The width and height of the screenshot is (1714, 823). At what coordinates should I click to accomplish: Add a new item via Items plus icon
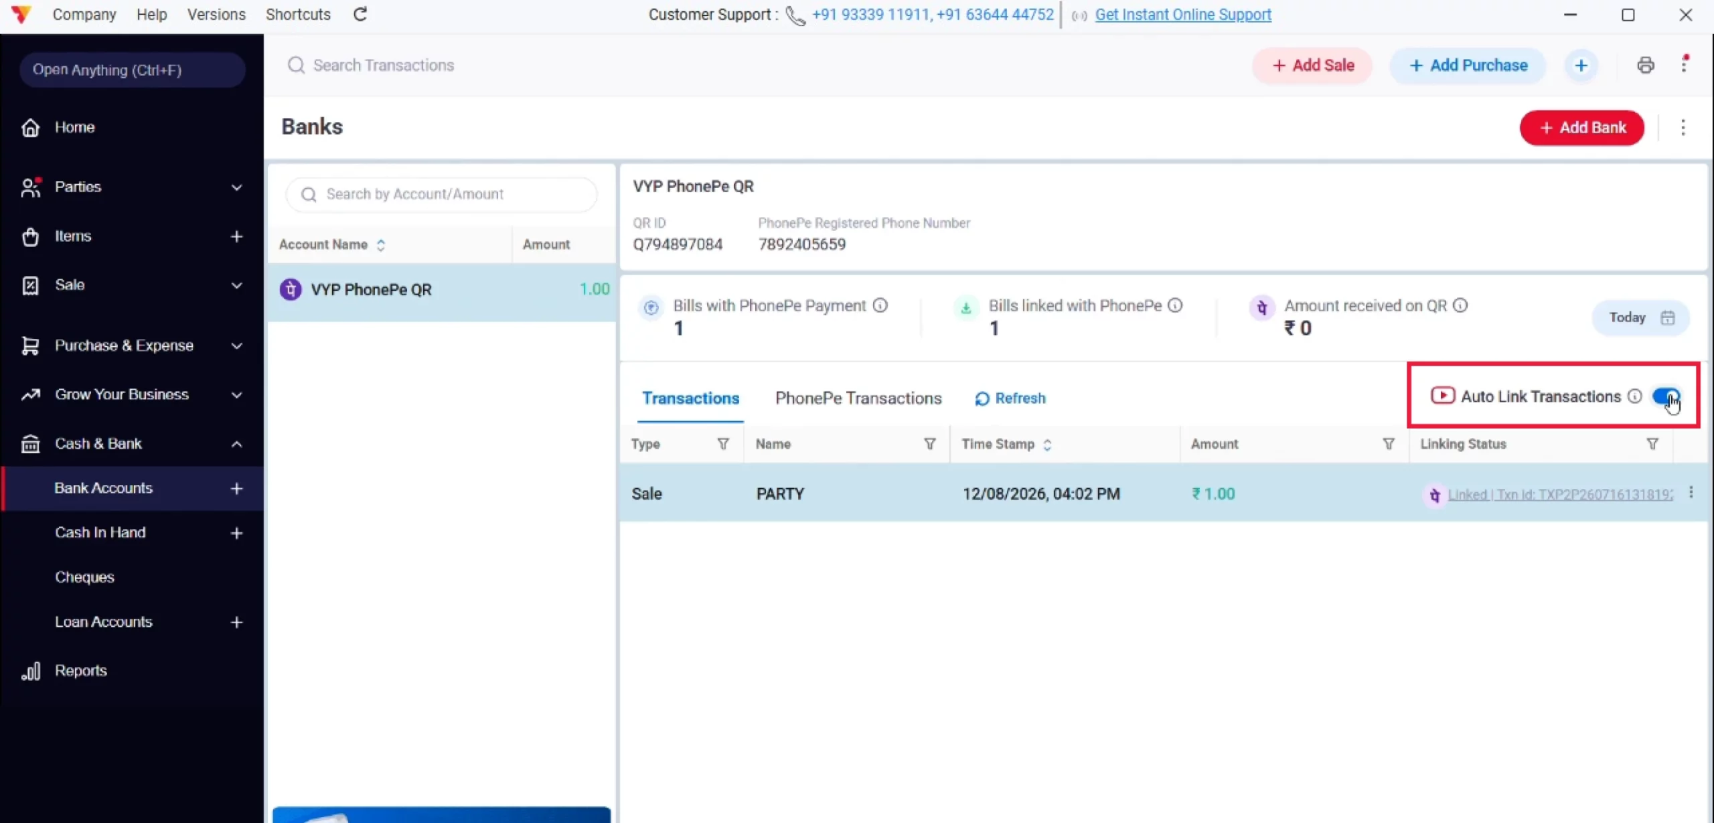236,236
